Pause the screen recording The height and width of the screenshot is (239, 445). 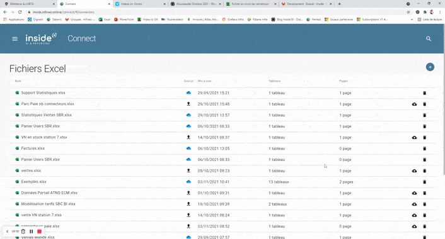[x=32, y=231]
